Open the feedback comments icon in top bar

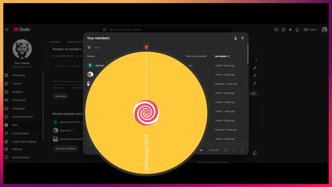(276, 30)
